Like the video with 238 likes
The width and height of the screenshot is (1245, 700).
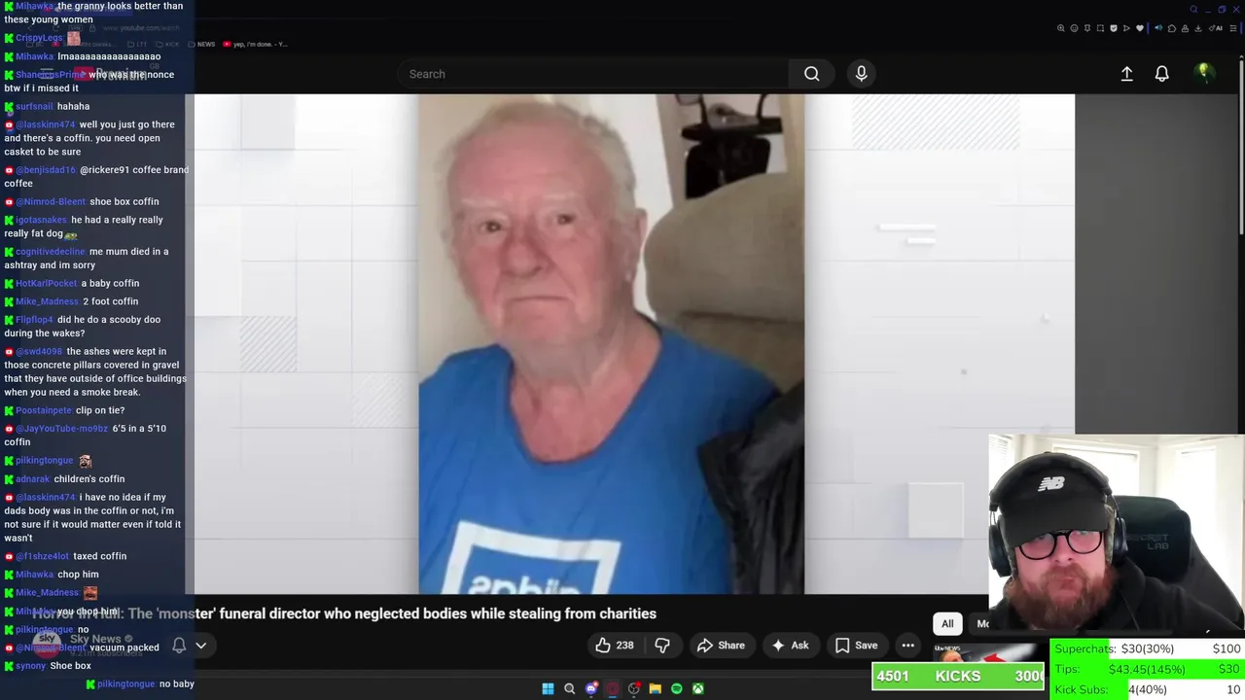[x=614, y=645]
